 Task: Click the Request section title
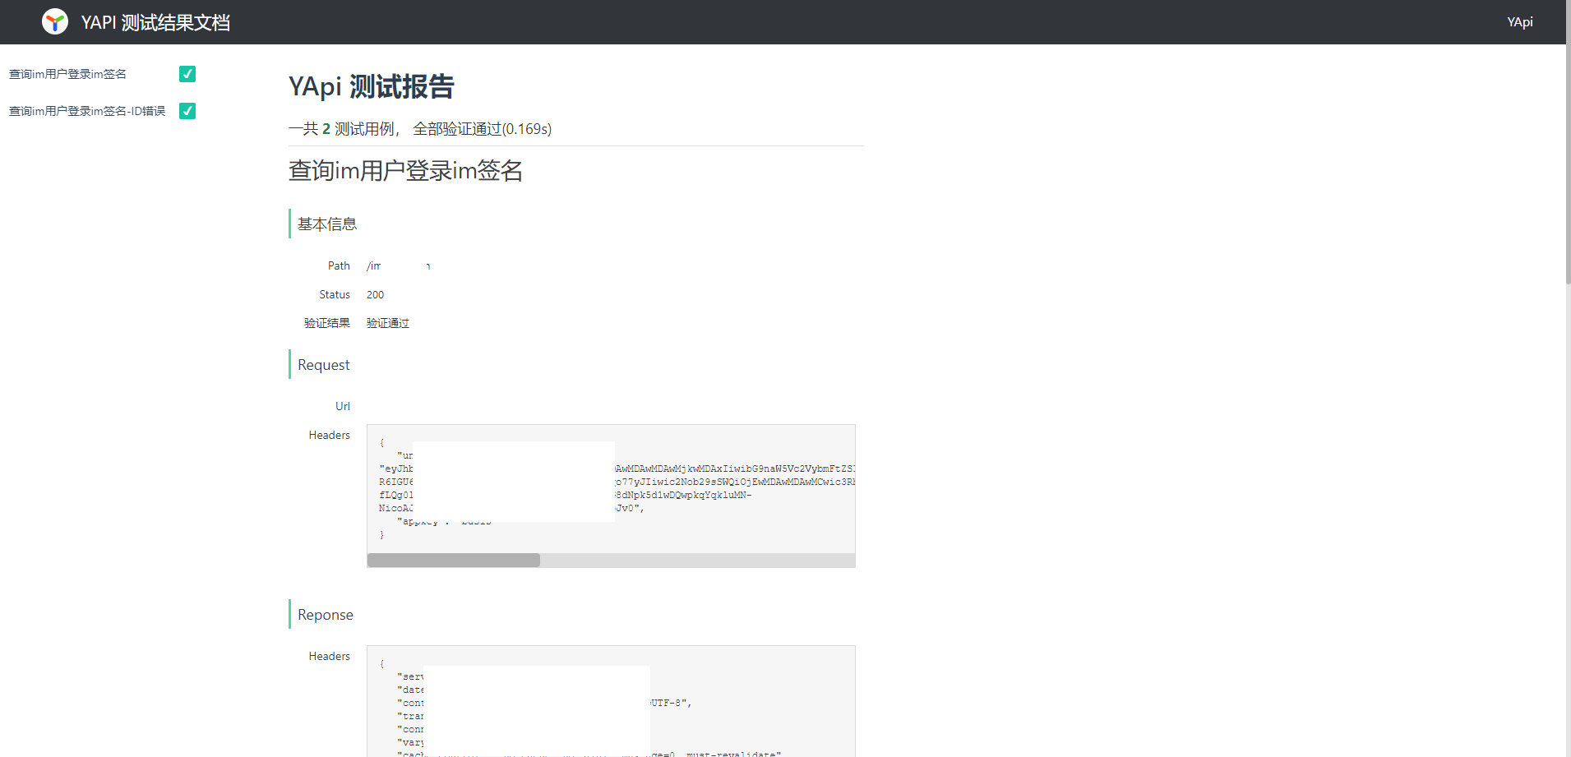coord(324,364)
